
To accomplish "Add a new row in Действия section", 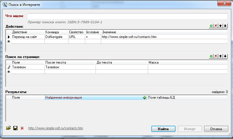I will tap(211, 26).
